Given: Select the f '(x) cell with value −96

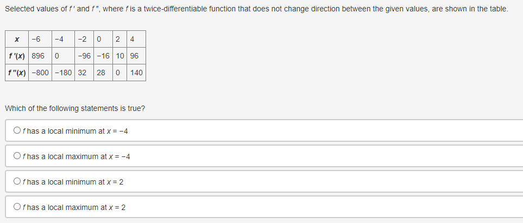Looking at the screenshot, I should 84,56.
